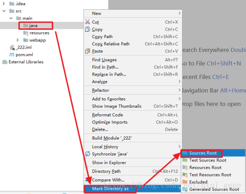This screenshot has width=246, height=194.
Task: Click the Cut scissors icon
Action: tap(87, 22)
